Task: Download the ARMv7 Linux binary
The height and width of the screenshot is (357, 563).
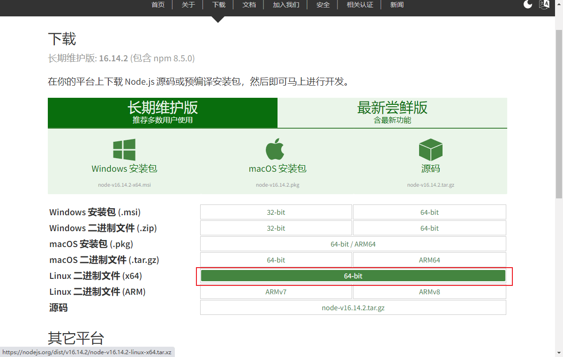Action: tap(276, 291)
